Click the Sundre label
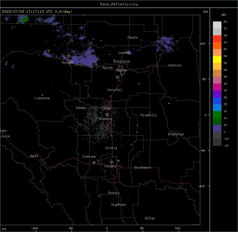The width and height of the screenshot is (238, 232). point(81,108)
